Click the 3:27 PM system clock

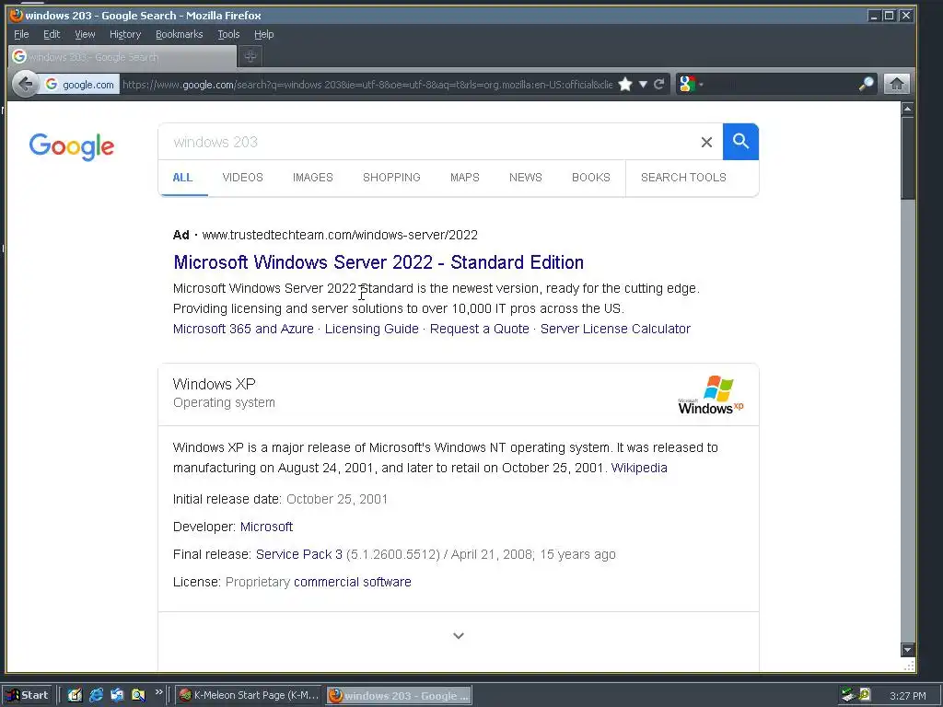[907, 696]
